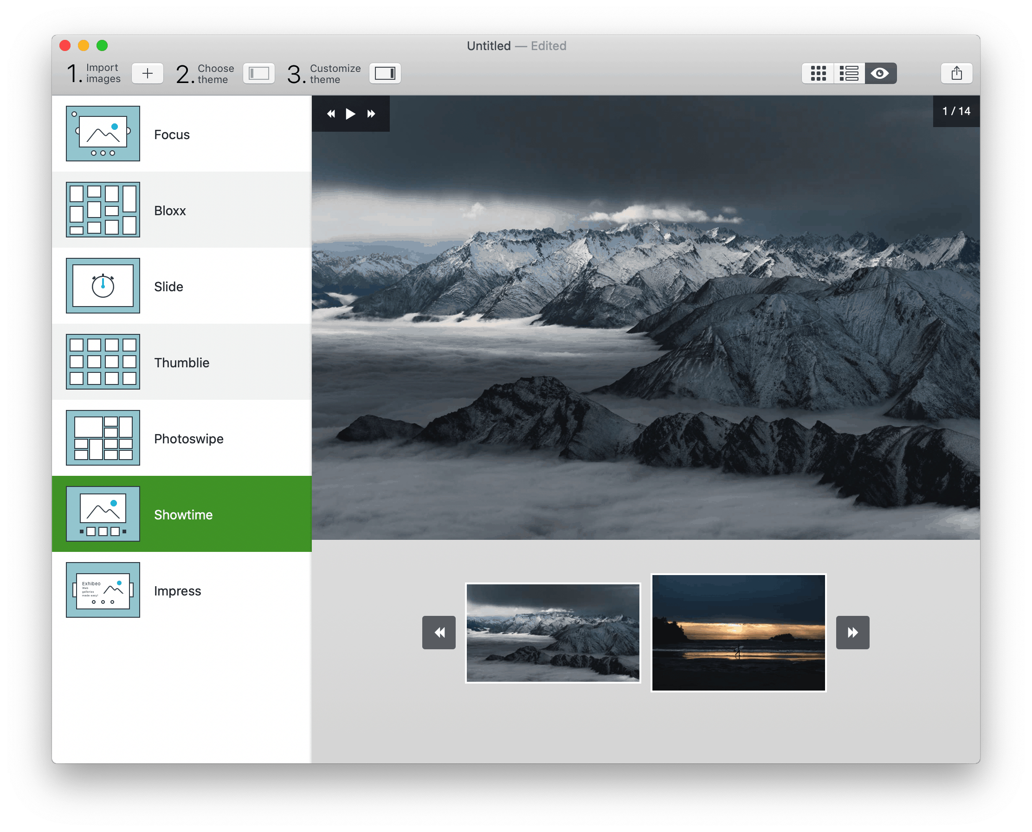The image size is (1032, 832).
Task: Select the Thumblie grid theme icon
Action: (x=103, y=362)
